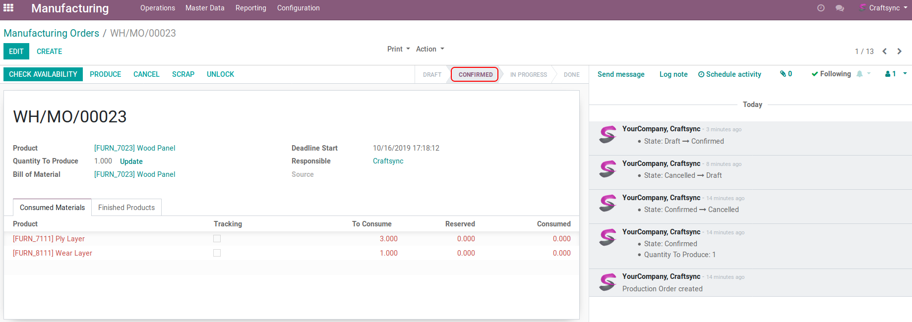The height and width of the screenshot is (322, 912).
Task: Toggle the Wear Layer tracking checkbox
Action: coord(217,253)
